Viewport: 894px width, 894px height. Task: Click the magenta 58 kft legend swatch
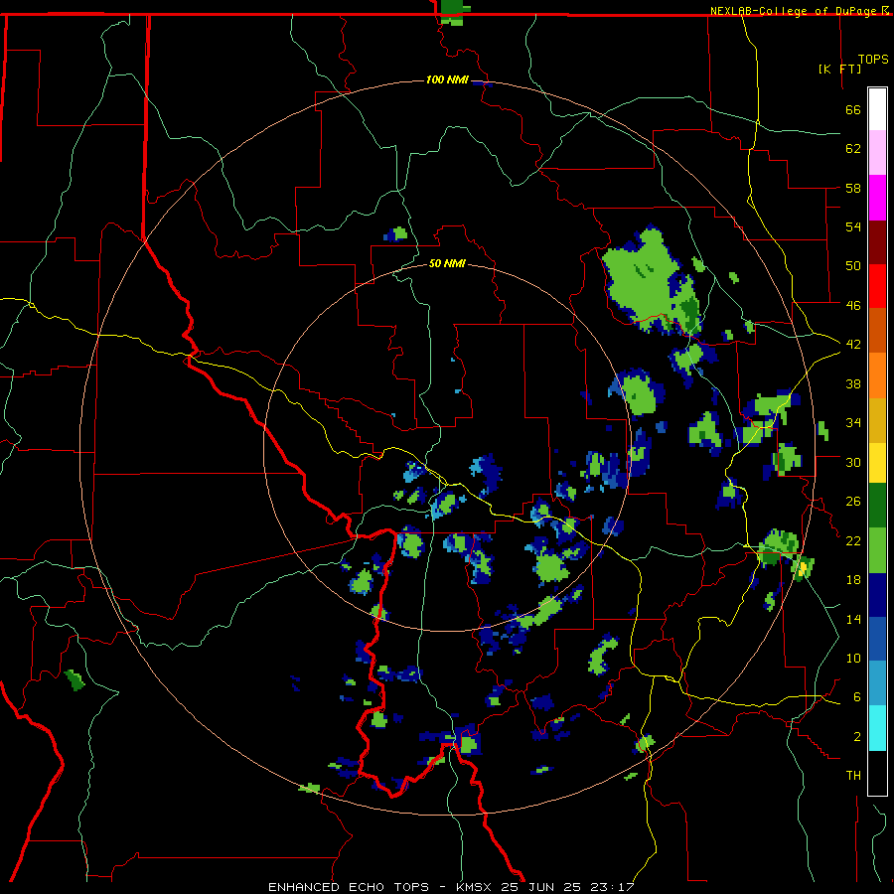pos(877,198)
